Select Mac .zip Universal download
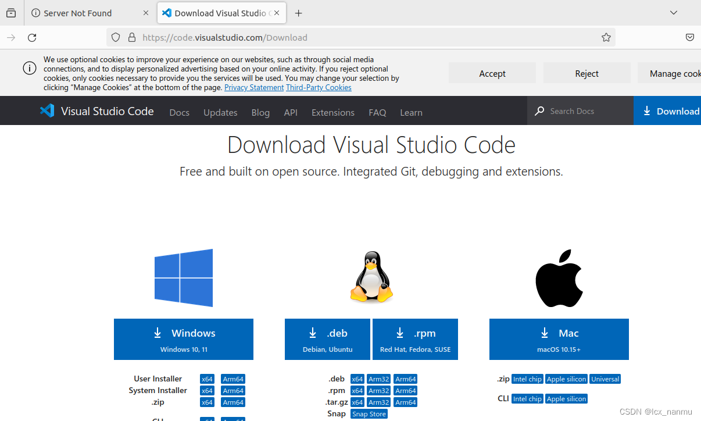 coord(606,379)
